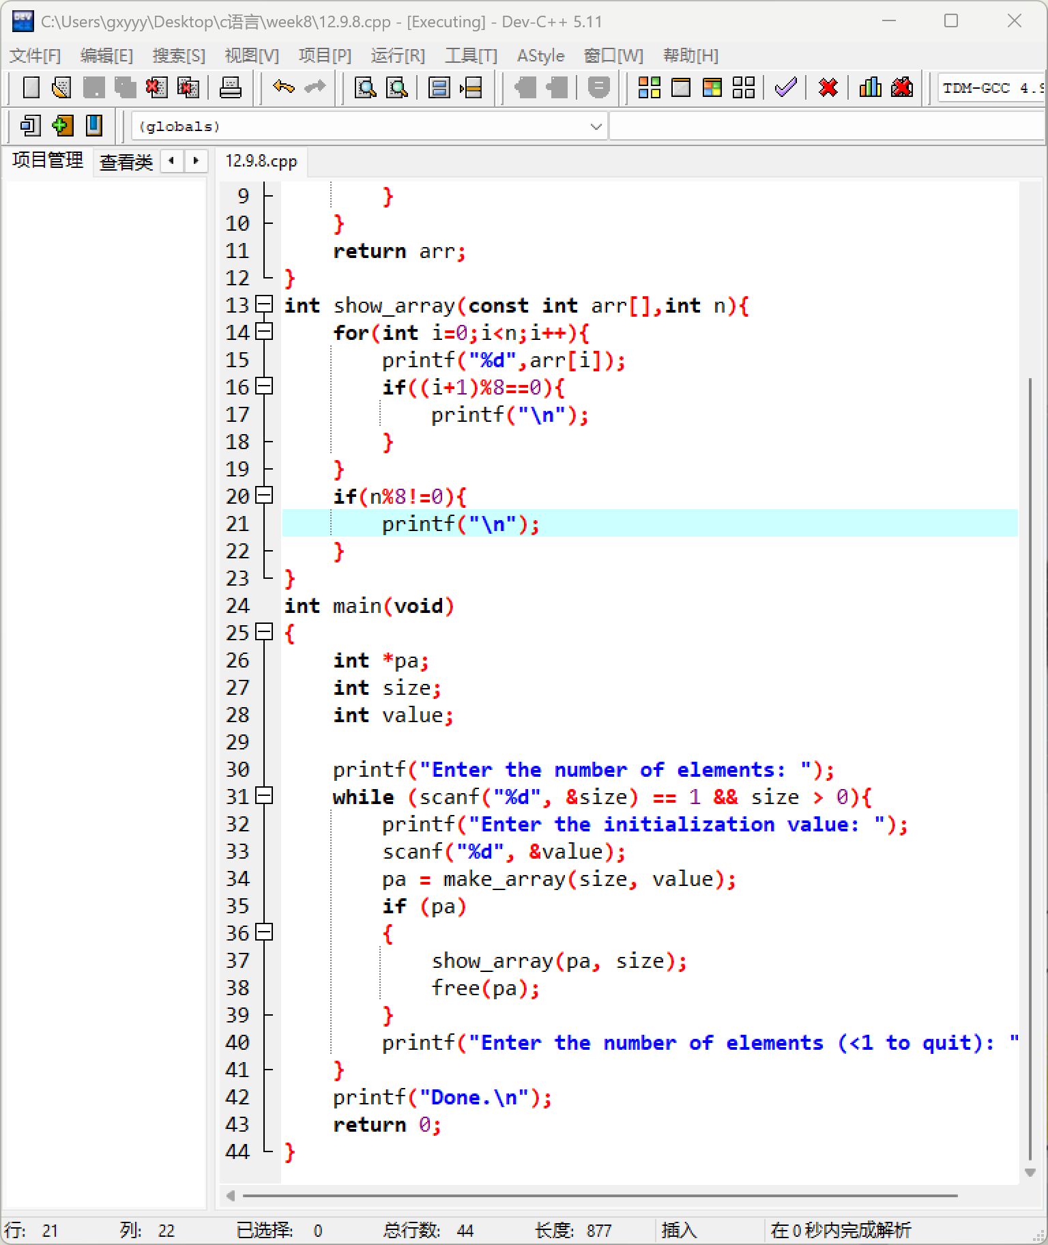
Task: Collapse main body fold at line 25
Action: pos(264,632)
